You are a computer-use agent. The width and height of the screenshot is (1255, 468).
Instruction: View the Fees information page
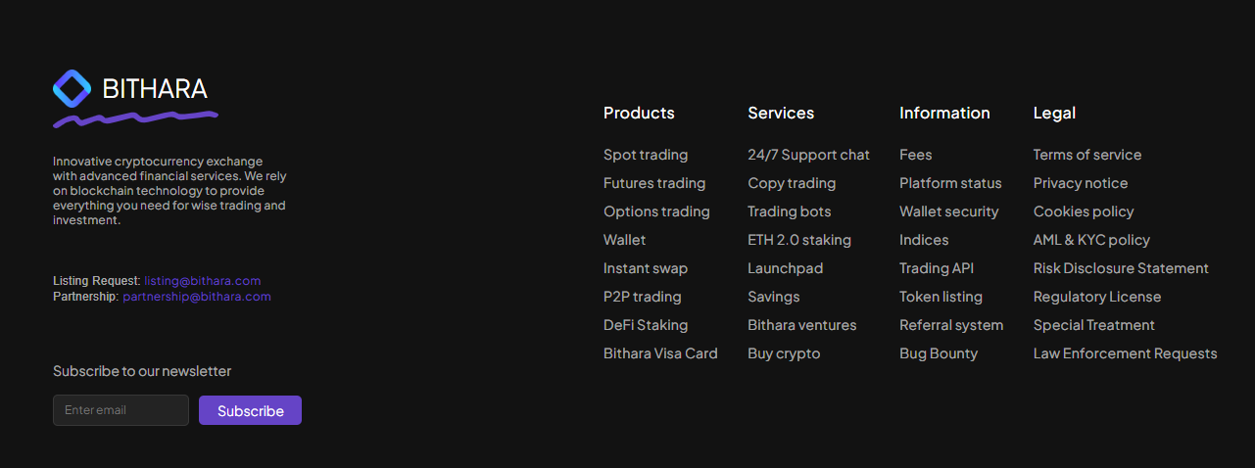click(916, 155)
